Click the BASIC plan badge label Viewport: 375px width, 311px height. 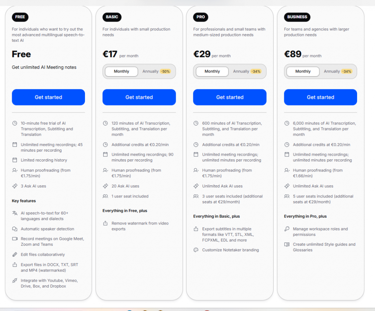(112, 17)
